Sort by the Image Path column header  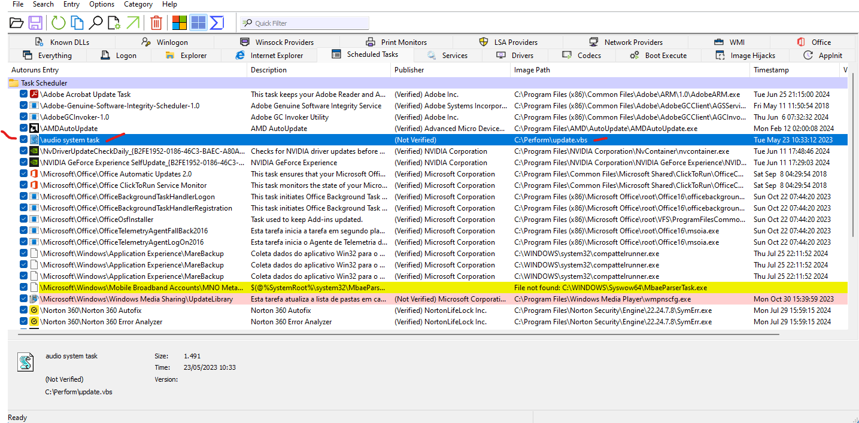coord(630,70)
